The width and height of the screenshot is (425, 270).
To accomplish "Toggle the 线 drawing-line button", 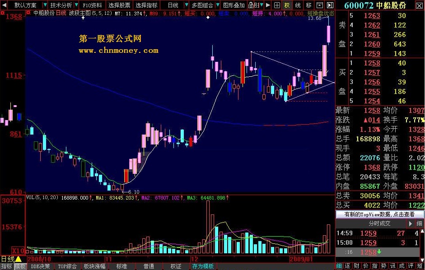I will tap(298, 5).
